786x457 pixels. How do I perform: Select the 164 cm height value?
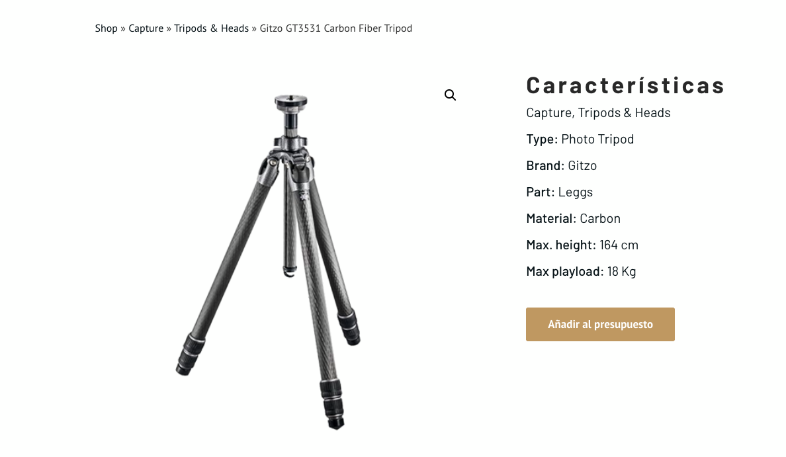[619, 245]
